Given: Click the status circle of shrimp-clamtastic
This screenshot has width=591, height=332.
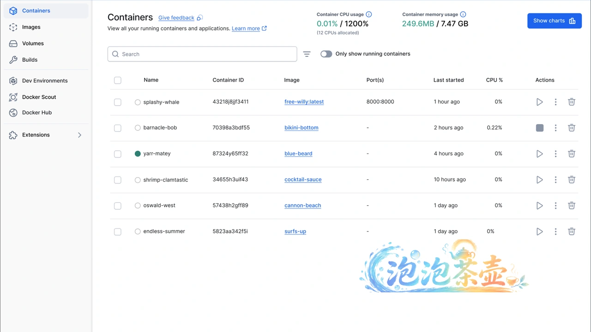Looking at the screenshot, I should pyautogui.click(x=138, y=180).
